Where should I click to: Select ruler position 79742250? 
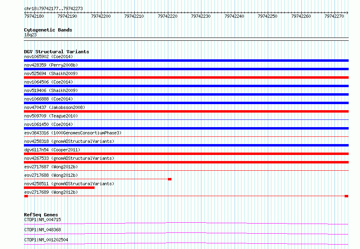tap(267, 16)
